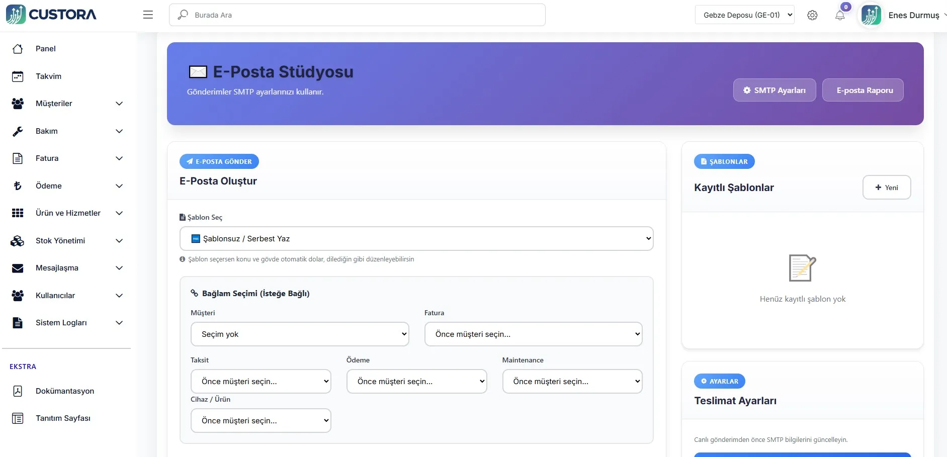Focus the Burada Ara search field
The image size is (947, 457).
357,15
